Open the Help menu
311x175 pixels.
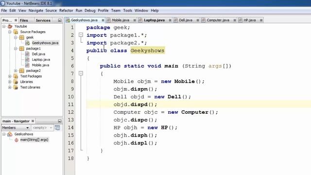[x=155, y=11]
